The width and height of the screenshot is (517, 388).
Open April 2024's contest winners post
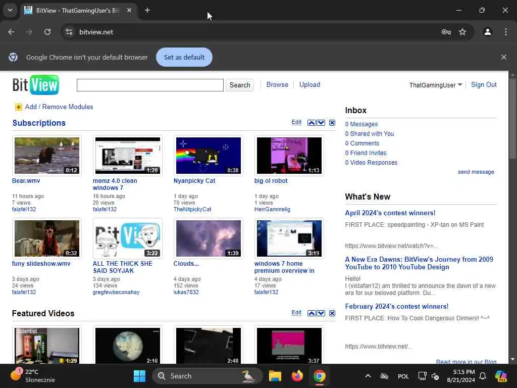pos(390,213)
